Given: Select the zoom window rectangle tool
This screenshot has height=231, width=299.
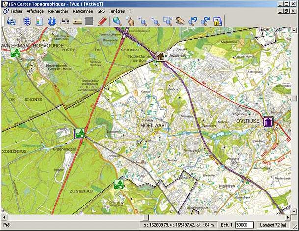Looking at the screenshot, I should tap(168, 21).
